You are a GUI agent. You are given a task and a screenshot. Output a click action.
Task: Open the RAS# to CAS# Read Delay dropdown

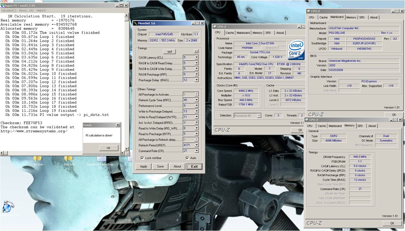click(x=197, y=63)
